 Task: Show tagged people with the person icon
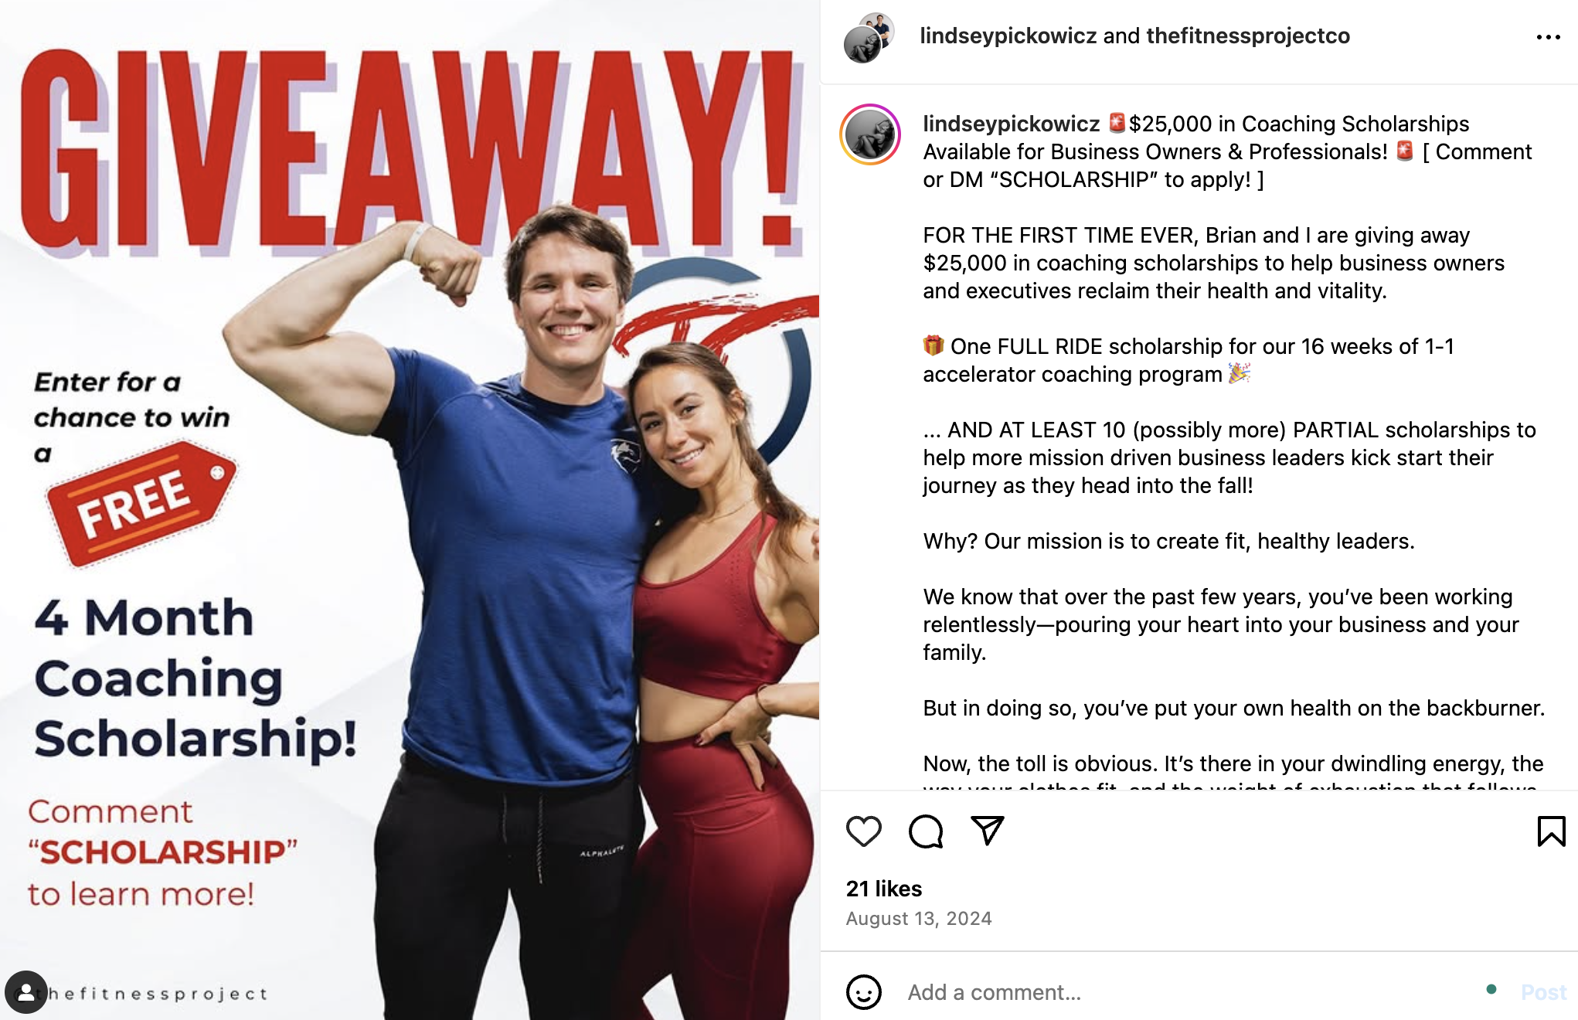(26, 992)
